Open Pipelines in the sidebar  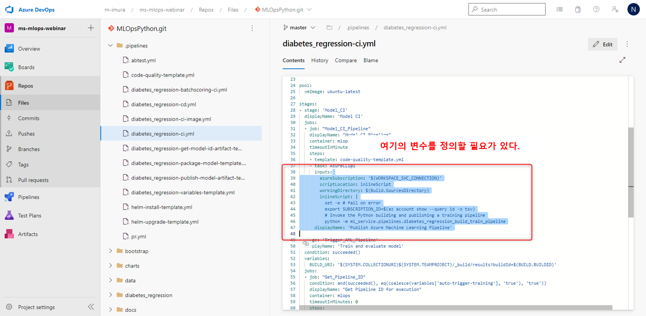28,197
